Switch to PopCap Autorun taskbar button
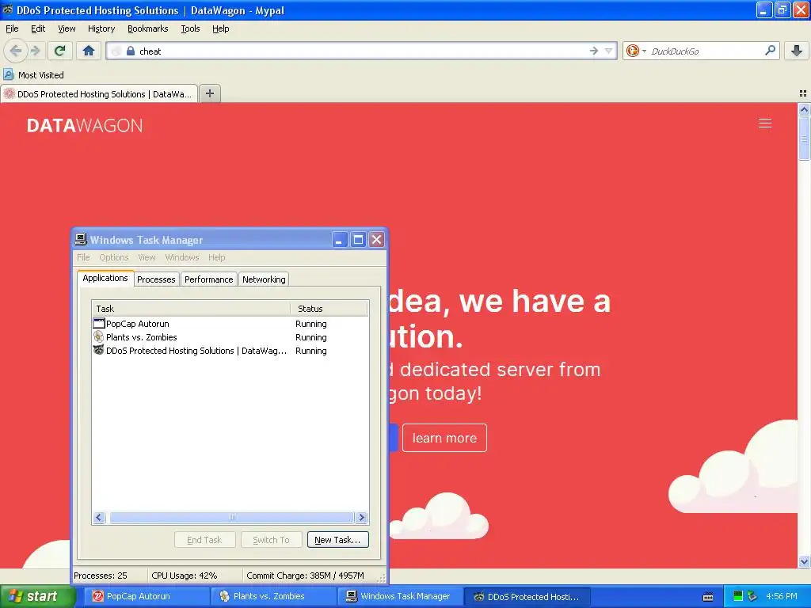The width and height of the screenshot is (811, 608). pos(147,596)
